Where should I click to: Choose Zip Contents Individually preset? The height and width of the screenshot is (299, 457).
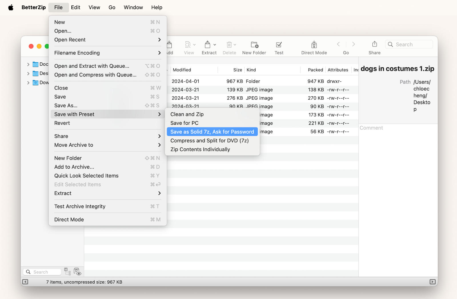(x=212, y=149)
